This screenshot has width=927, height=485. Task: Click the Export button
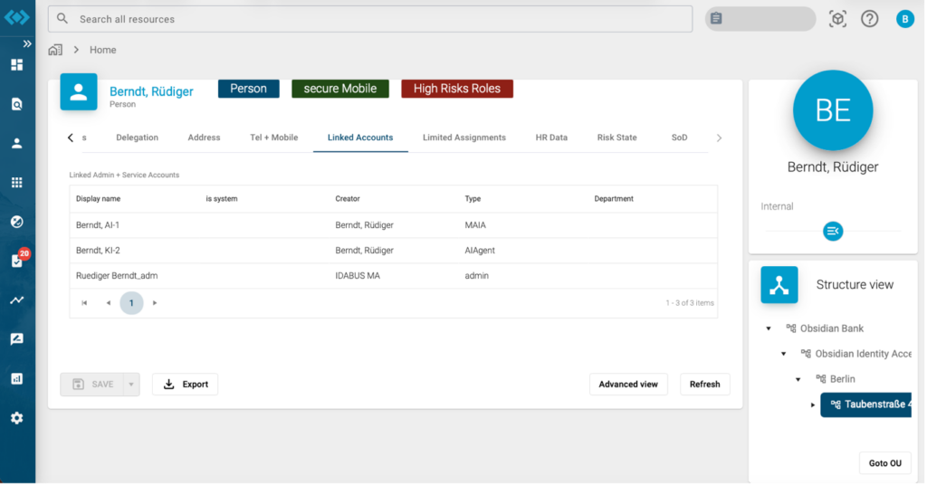point(185,385)
